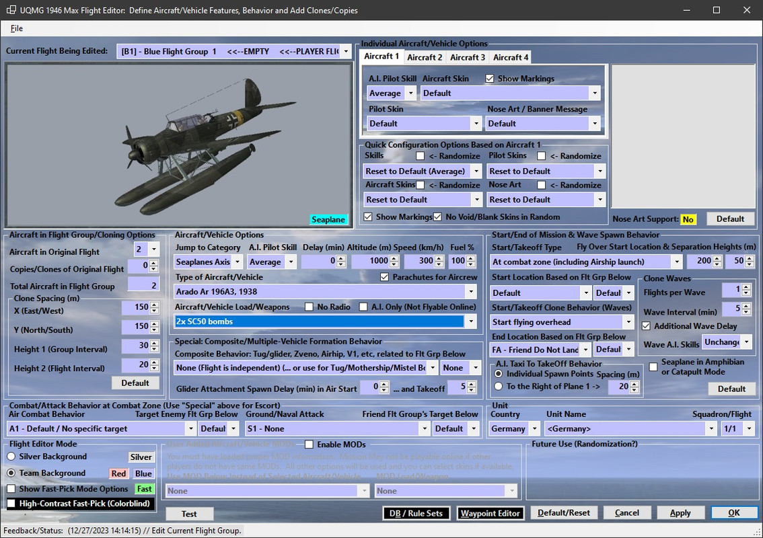Image resolution: width=763 pixels, height=538 pixels.
Task: Open Wave A.I. Skills Unchanged dropdown
Action: [746, 342]
